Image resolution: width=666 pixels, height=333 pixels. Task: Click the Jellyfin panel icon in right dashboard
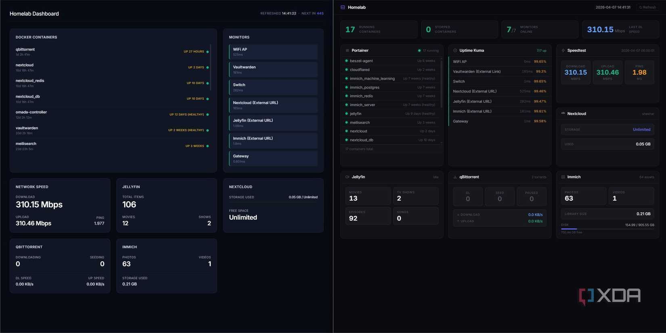click(x=347, y=177)
